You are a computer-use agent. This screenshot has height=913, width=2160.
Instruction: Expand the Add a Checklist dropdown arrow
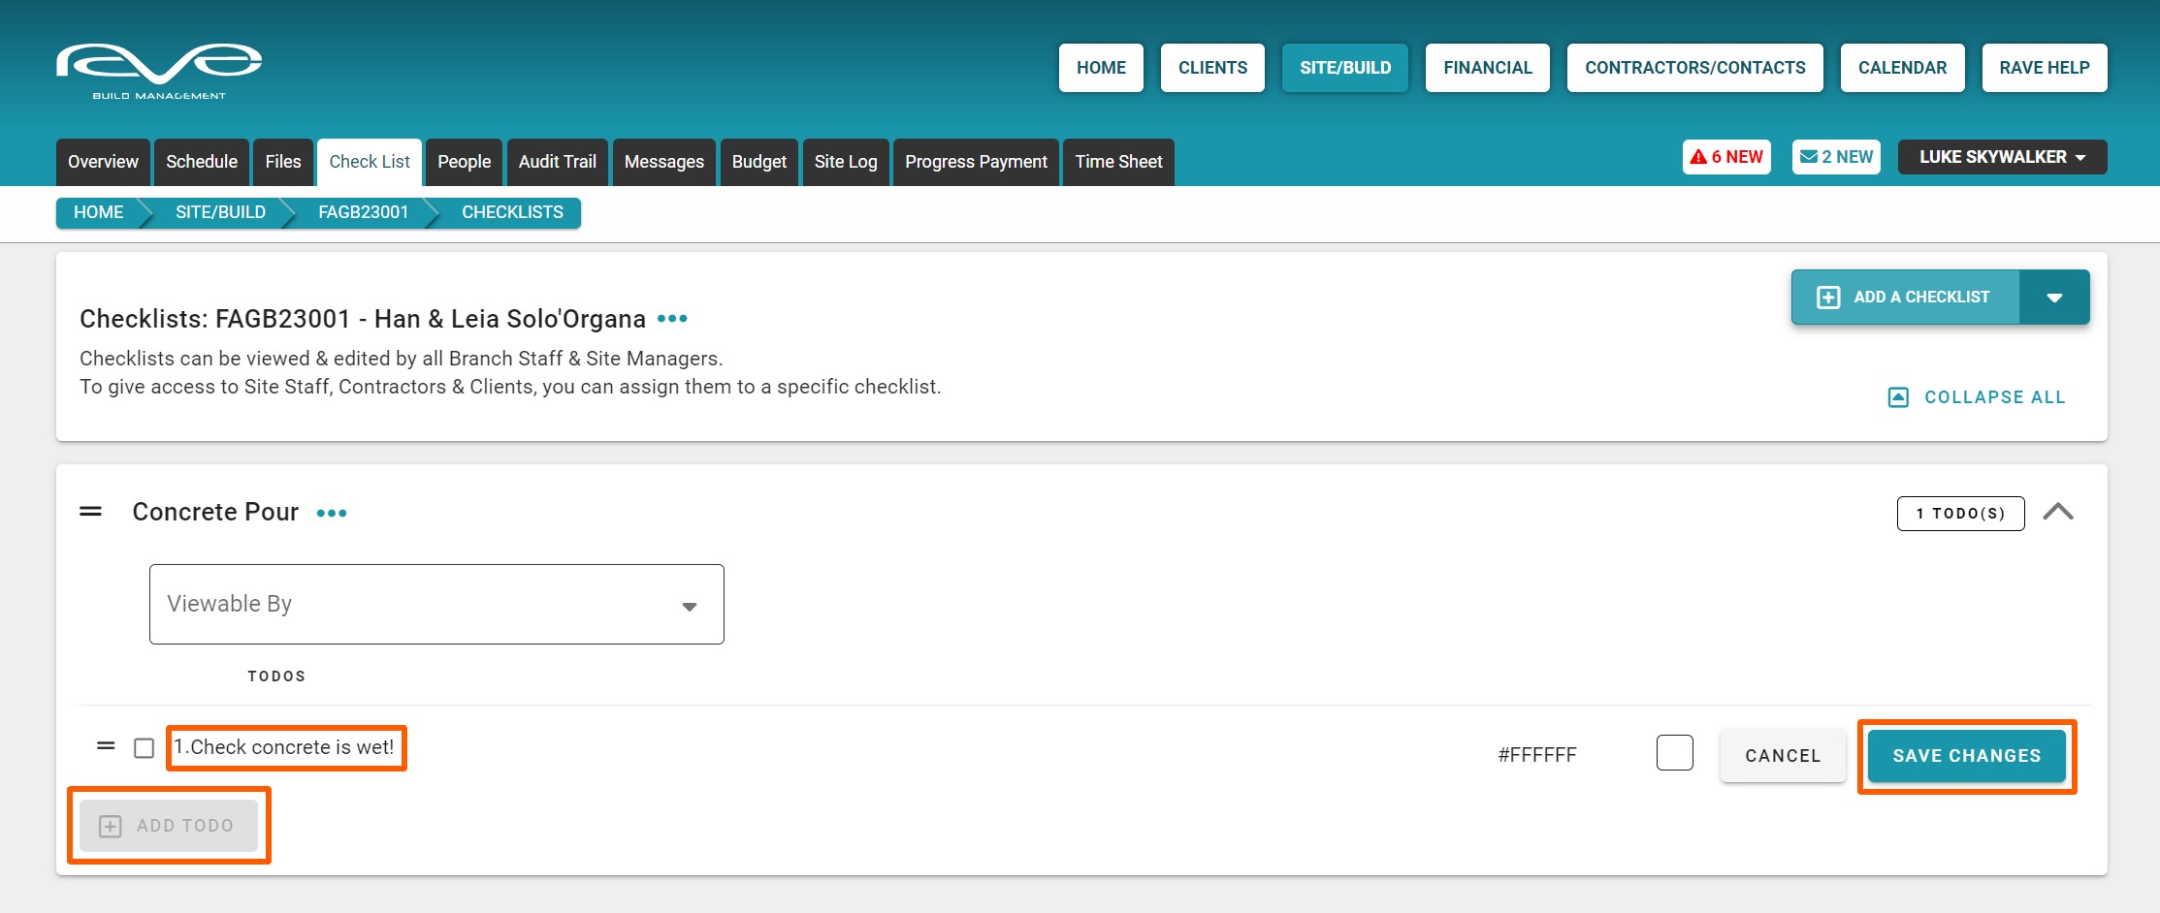[x=2054, y=298]
